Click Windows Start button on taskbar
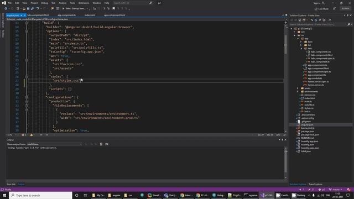Screen dimensions: 354x199 click(x=4, y=195)
